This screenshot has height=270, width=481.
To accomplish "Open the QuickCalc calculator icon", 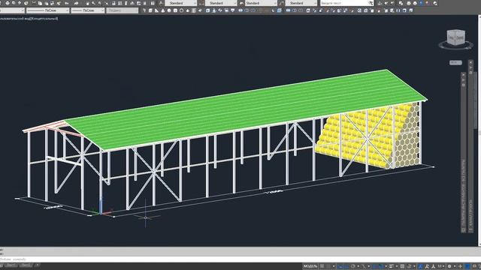I will click(x=145, y=3).
